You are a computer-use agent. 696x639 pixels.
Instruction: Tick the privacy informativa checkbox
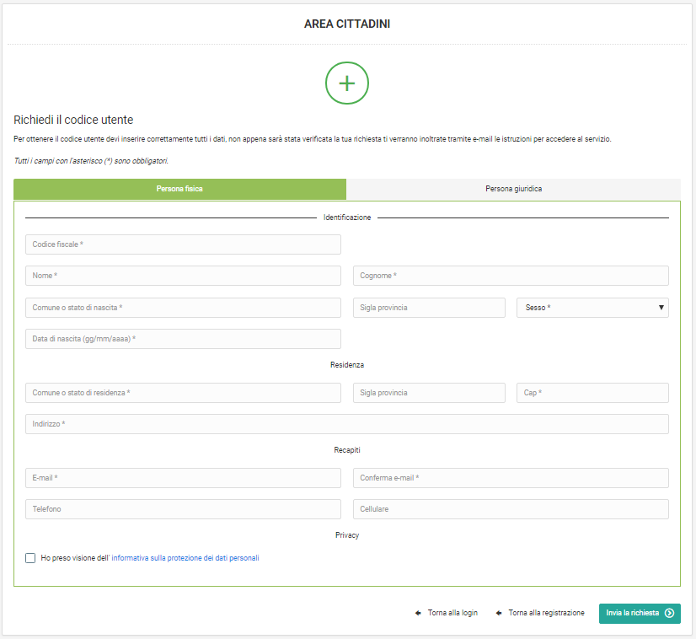(x=30, y=558)
